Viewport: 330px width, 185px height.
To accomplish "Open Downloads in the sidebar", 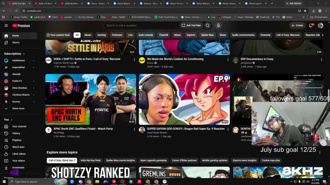I will pos(20,168).
